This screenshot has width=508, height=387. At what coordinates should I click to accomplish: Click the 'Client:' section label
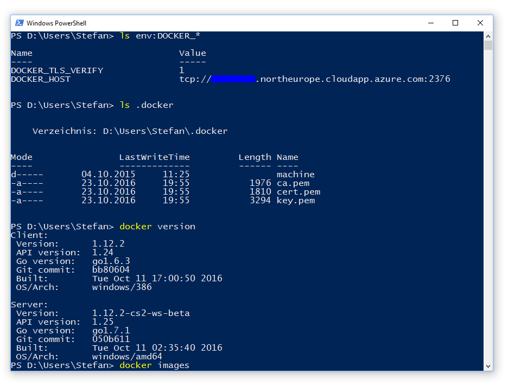29,235
